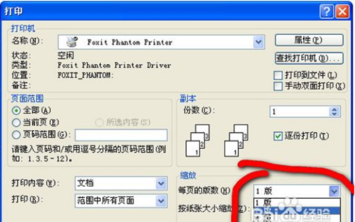Enable 手动双面打印 checkbox
This screenshot has width=355, height=222.
coord(278,86)
